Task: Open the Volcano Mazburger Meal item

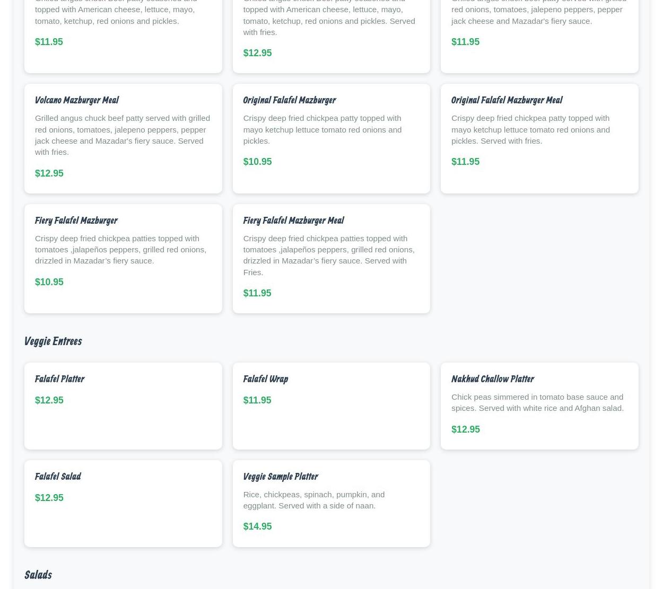Action: coord(76,100)
